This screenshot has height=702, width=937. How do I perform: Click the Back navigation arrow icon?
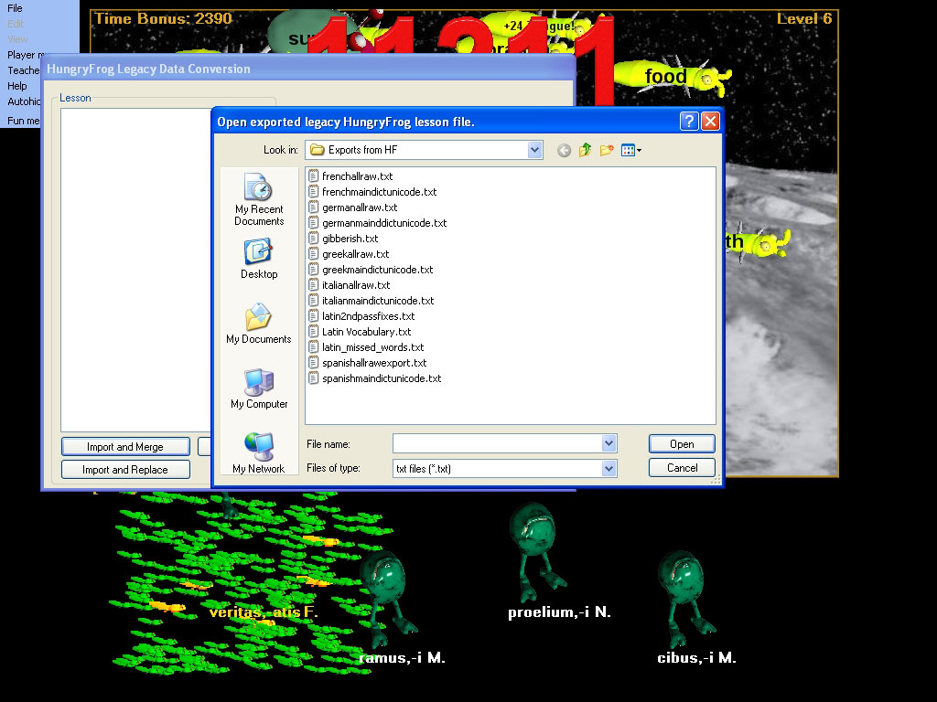(564, 150)
